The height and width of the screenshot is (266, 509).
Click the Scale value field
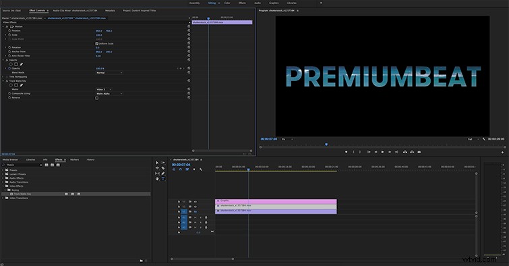(x=98, y=35)
